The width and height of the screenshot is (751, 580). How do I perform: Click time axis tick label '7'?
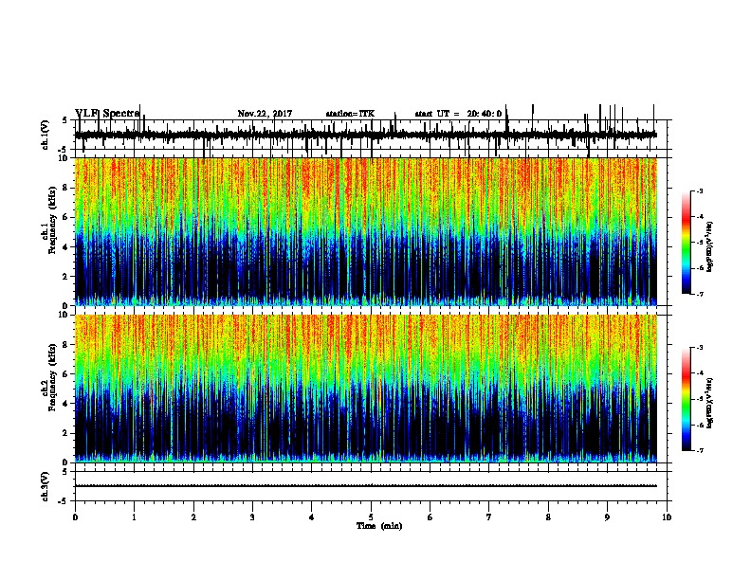(x=489, y=517)
